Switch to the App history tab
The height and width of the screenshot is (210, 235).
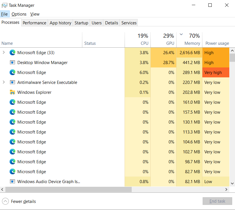(x=60, y=23)
